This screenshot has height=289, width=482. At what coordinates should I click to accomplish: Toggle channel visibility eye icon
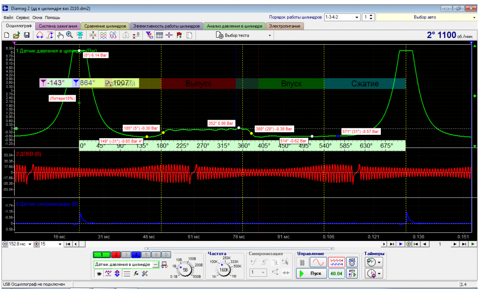click(99, 273)
